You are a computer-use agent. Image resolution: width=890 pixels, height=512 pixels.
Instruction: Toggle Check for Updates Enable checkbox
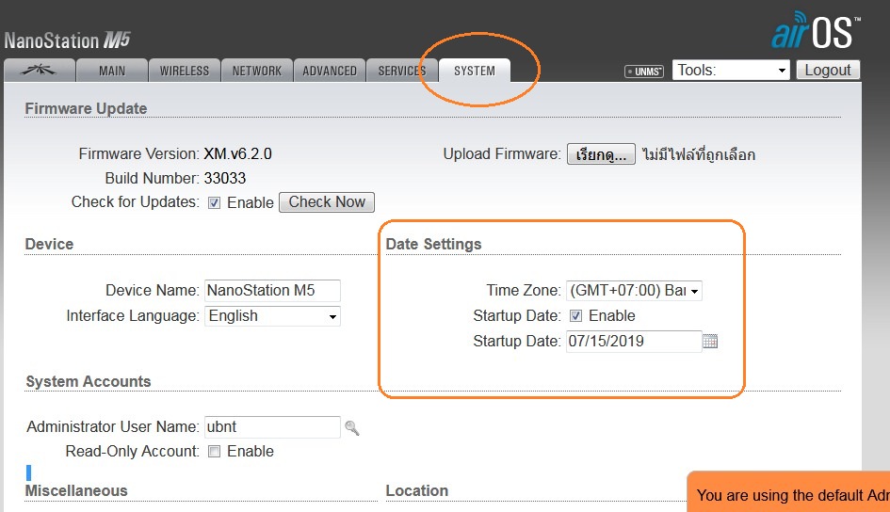(x=214, y=203)
